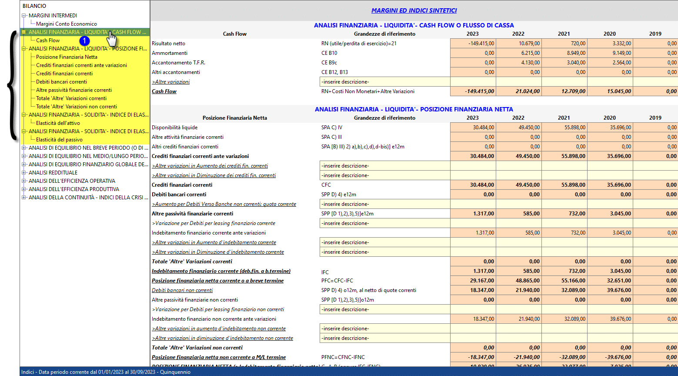Select the BILANCIO root label

(x=34, y=6)
